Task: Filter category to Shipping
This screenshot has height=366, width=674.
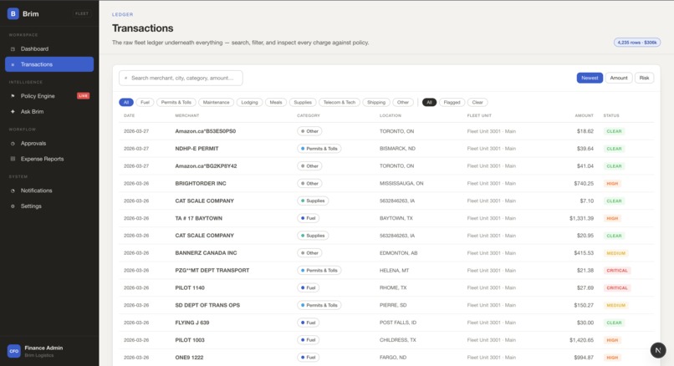Action: coord(376,102)
